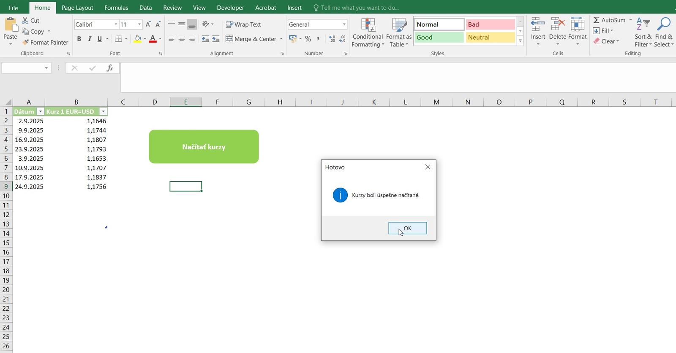Apply the Good cell style swatch
This screenshot has height=353, width=676.
(x=439, y=38)
